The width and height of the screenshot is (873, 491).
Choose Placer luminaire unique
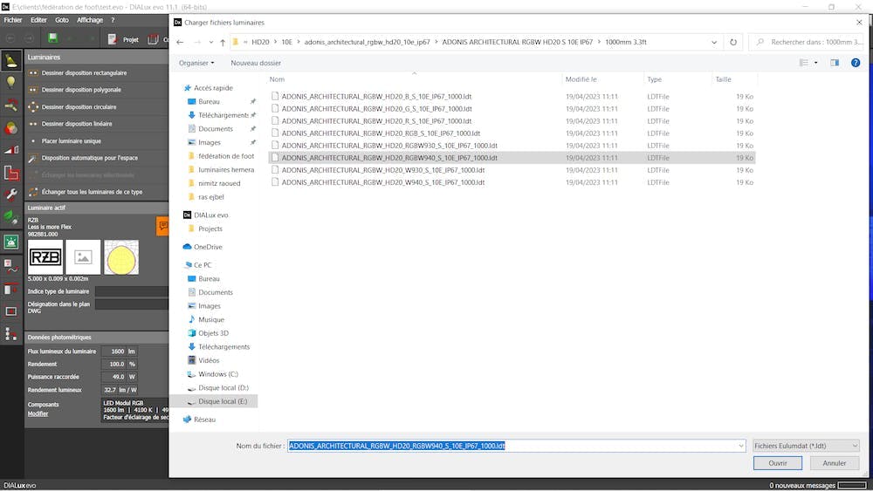[x=72, y=141]
